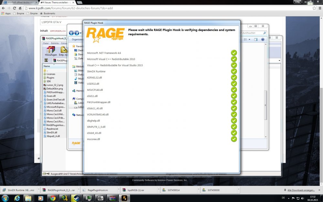Toggle the Explorer preview pane icon
The height and width of the screenshot is (202, 323).
tap(255, 39)
